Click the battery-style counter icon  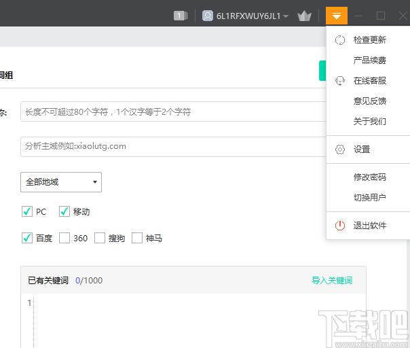click(x=181, y=16)
